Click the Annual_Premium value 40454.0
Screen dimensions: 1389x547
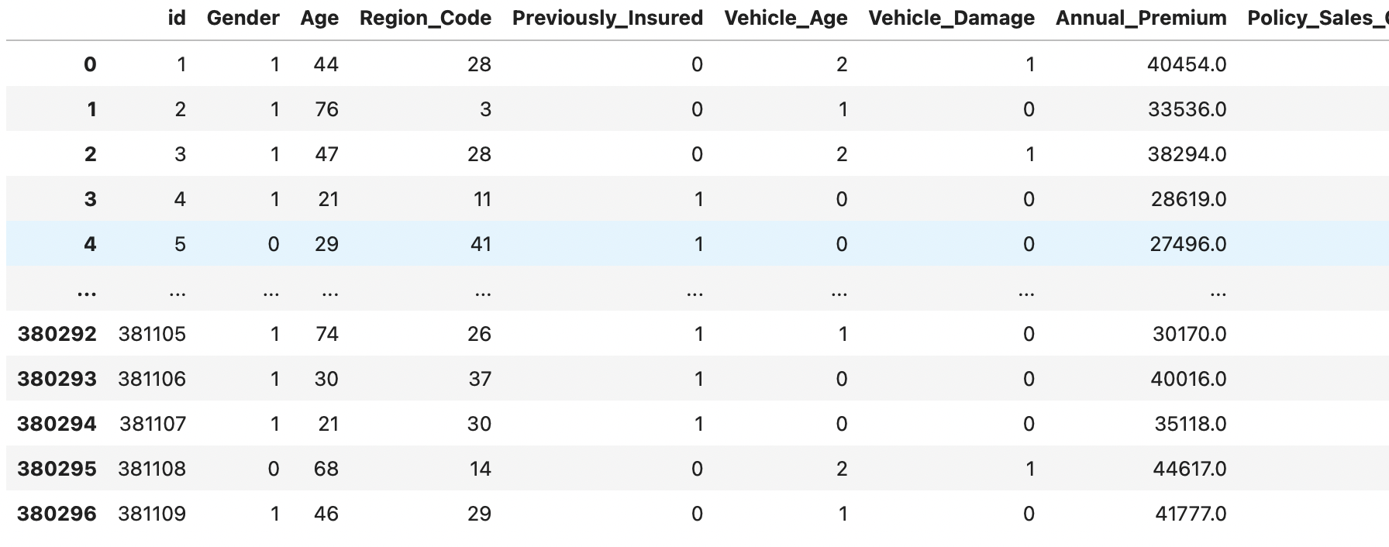1187,64
